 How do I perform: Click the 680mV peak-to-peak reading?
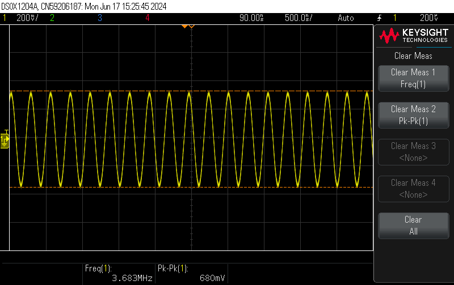[x=212, y=278]
